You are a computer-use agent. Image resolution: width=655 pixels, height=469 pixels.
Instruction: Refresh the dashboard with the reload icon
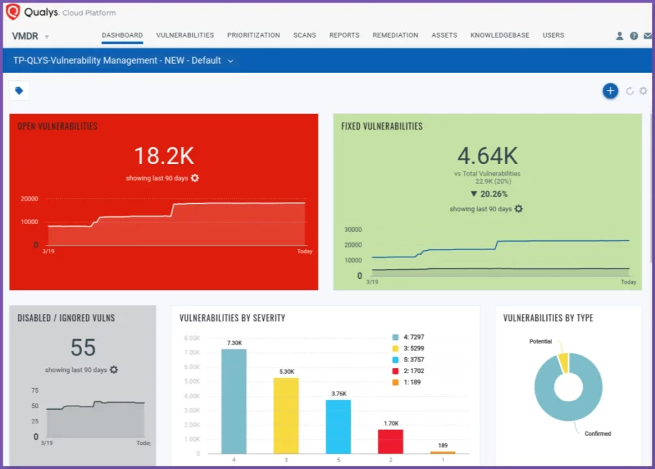628,91
